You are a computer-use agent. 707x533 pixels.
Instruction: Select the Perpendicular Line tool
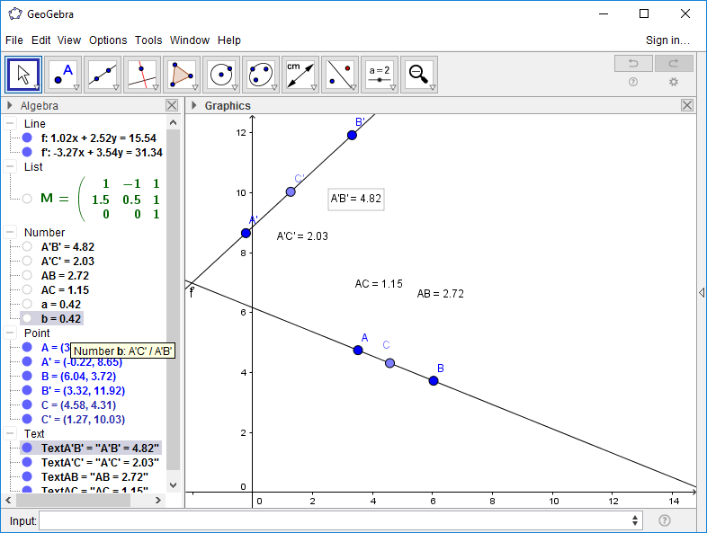[142, 75]
